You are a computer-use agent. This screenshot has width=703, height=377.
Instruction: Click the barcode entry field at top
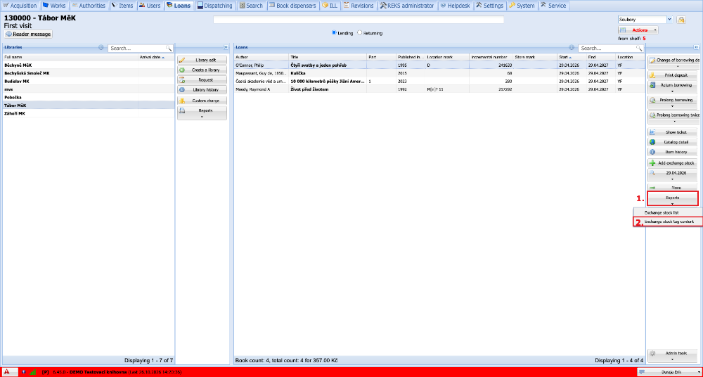[359, 20]
